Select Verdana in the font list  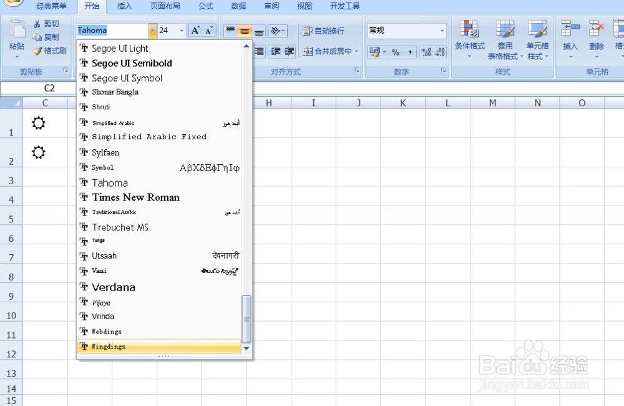pyautogui.click(x=159, y=287)
